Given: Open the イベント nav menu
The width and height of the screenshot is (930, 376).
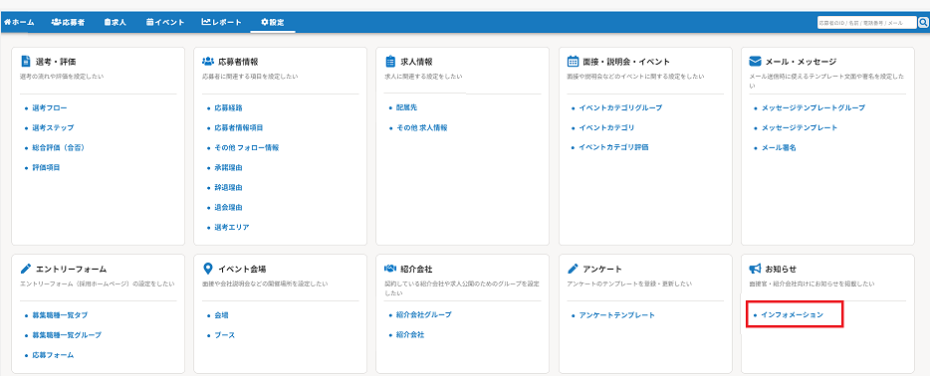Looking at the screenshot, I should (x=165, y=23).
